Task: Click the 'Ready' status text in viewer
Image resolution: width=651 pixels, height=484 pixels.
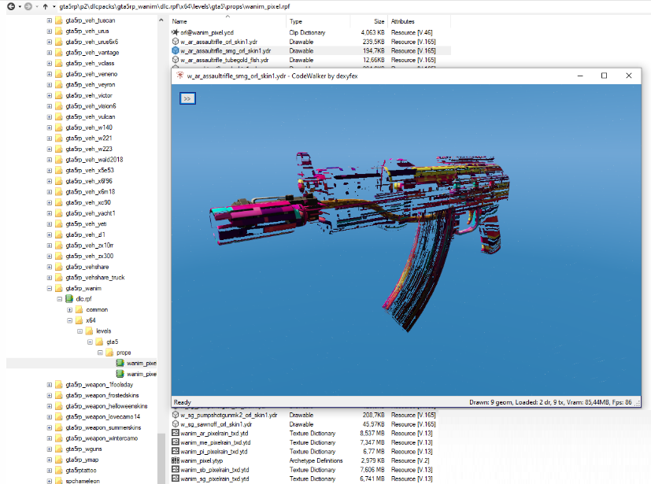Action: 183,402
